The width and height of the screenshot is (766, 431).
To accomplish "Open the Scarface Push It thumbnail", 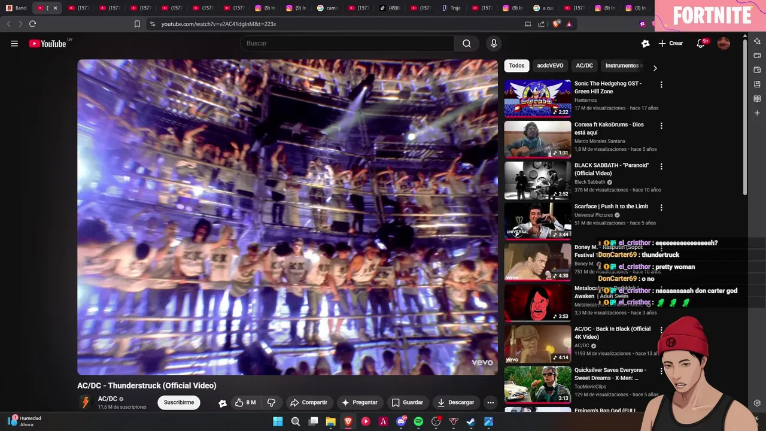I will click(x=537, y=221).
